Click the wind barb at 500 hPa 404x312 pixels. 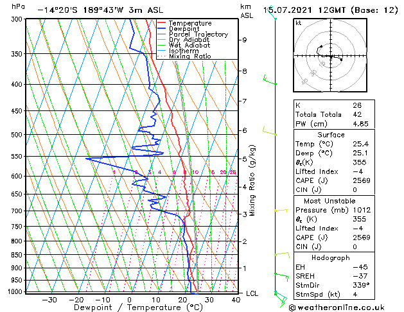click(270, 131)
